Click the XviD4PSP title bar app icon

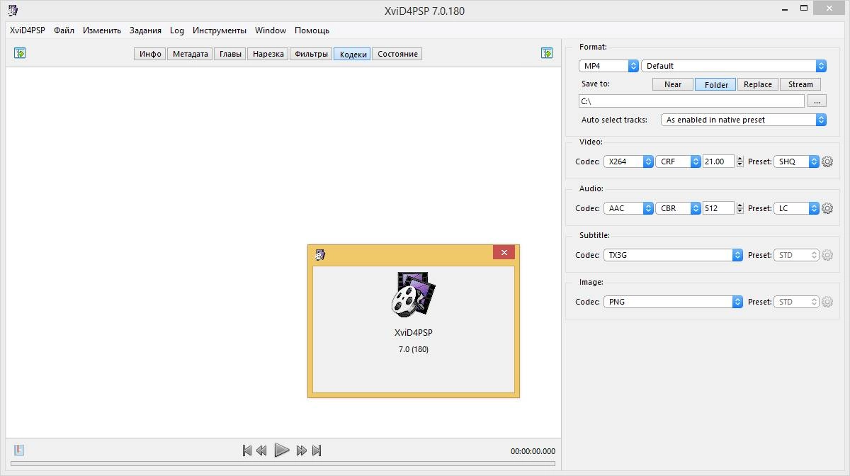click(x=13, y=10)
